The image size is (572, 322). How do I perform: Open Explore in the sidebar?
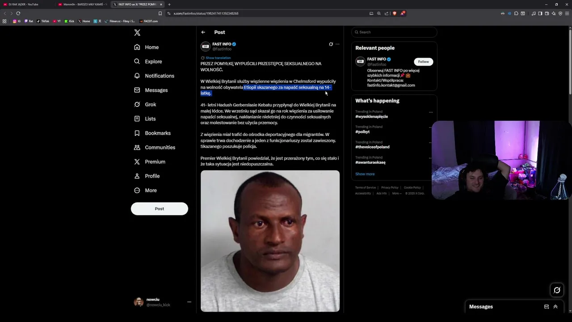coord(148,61)
